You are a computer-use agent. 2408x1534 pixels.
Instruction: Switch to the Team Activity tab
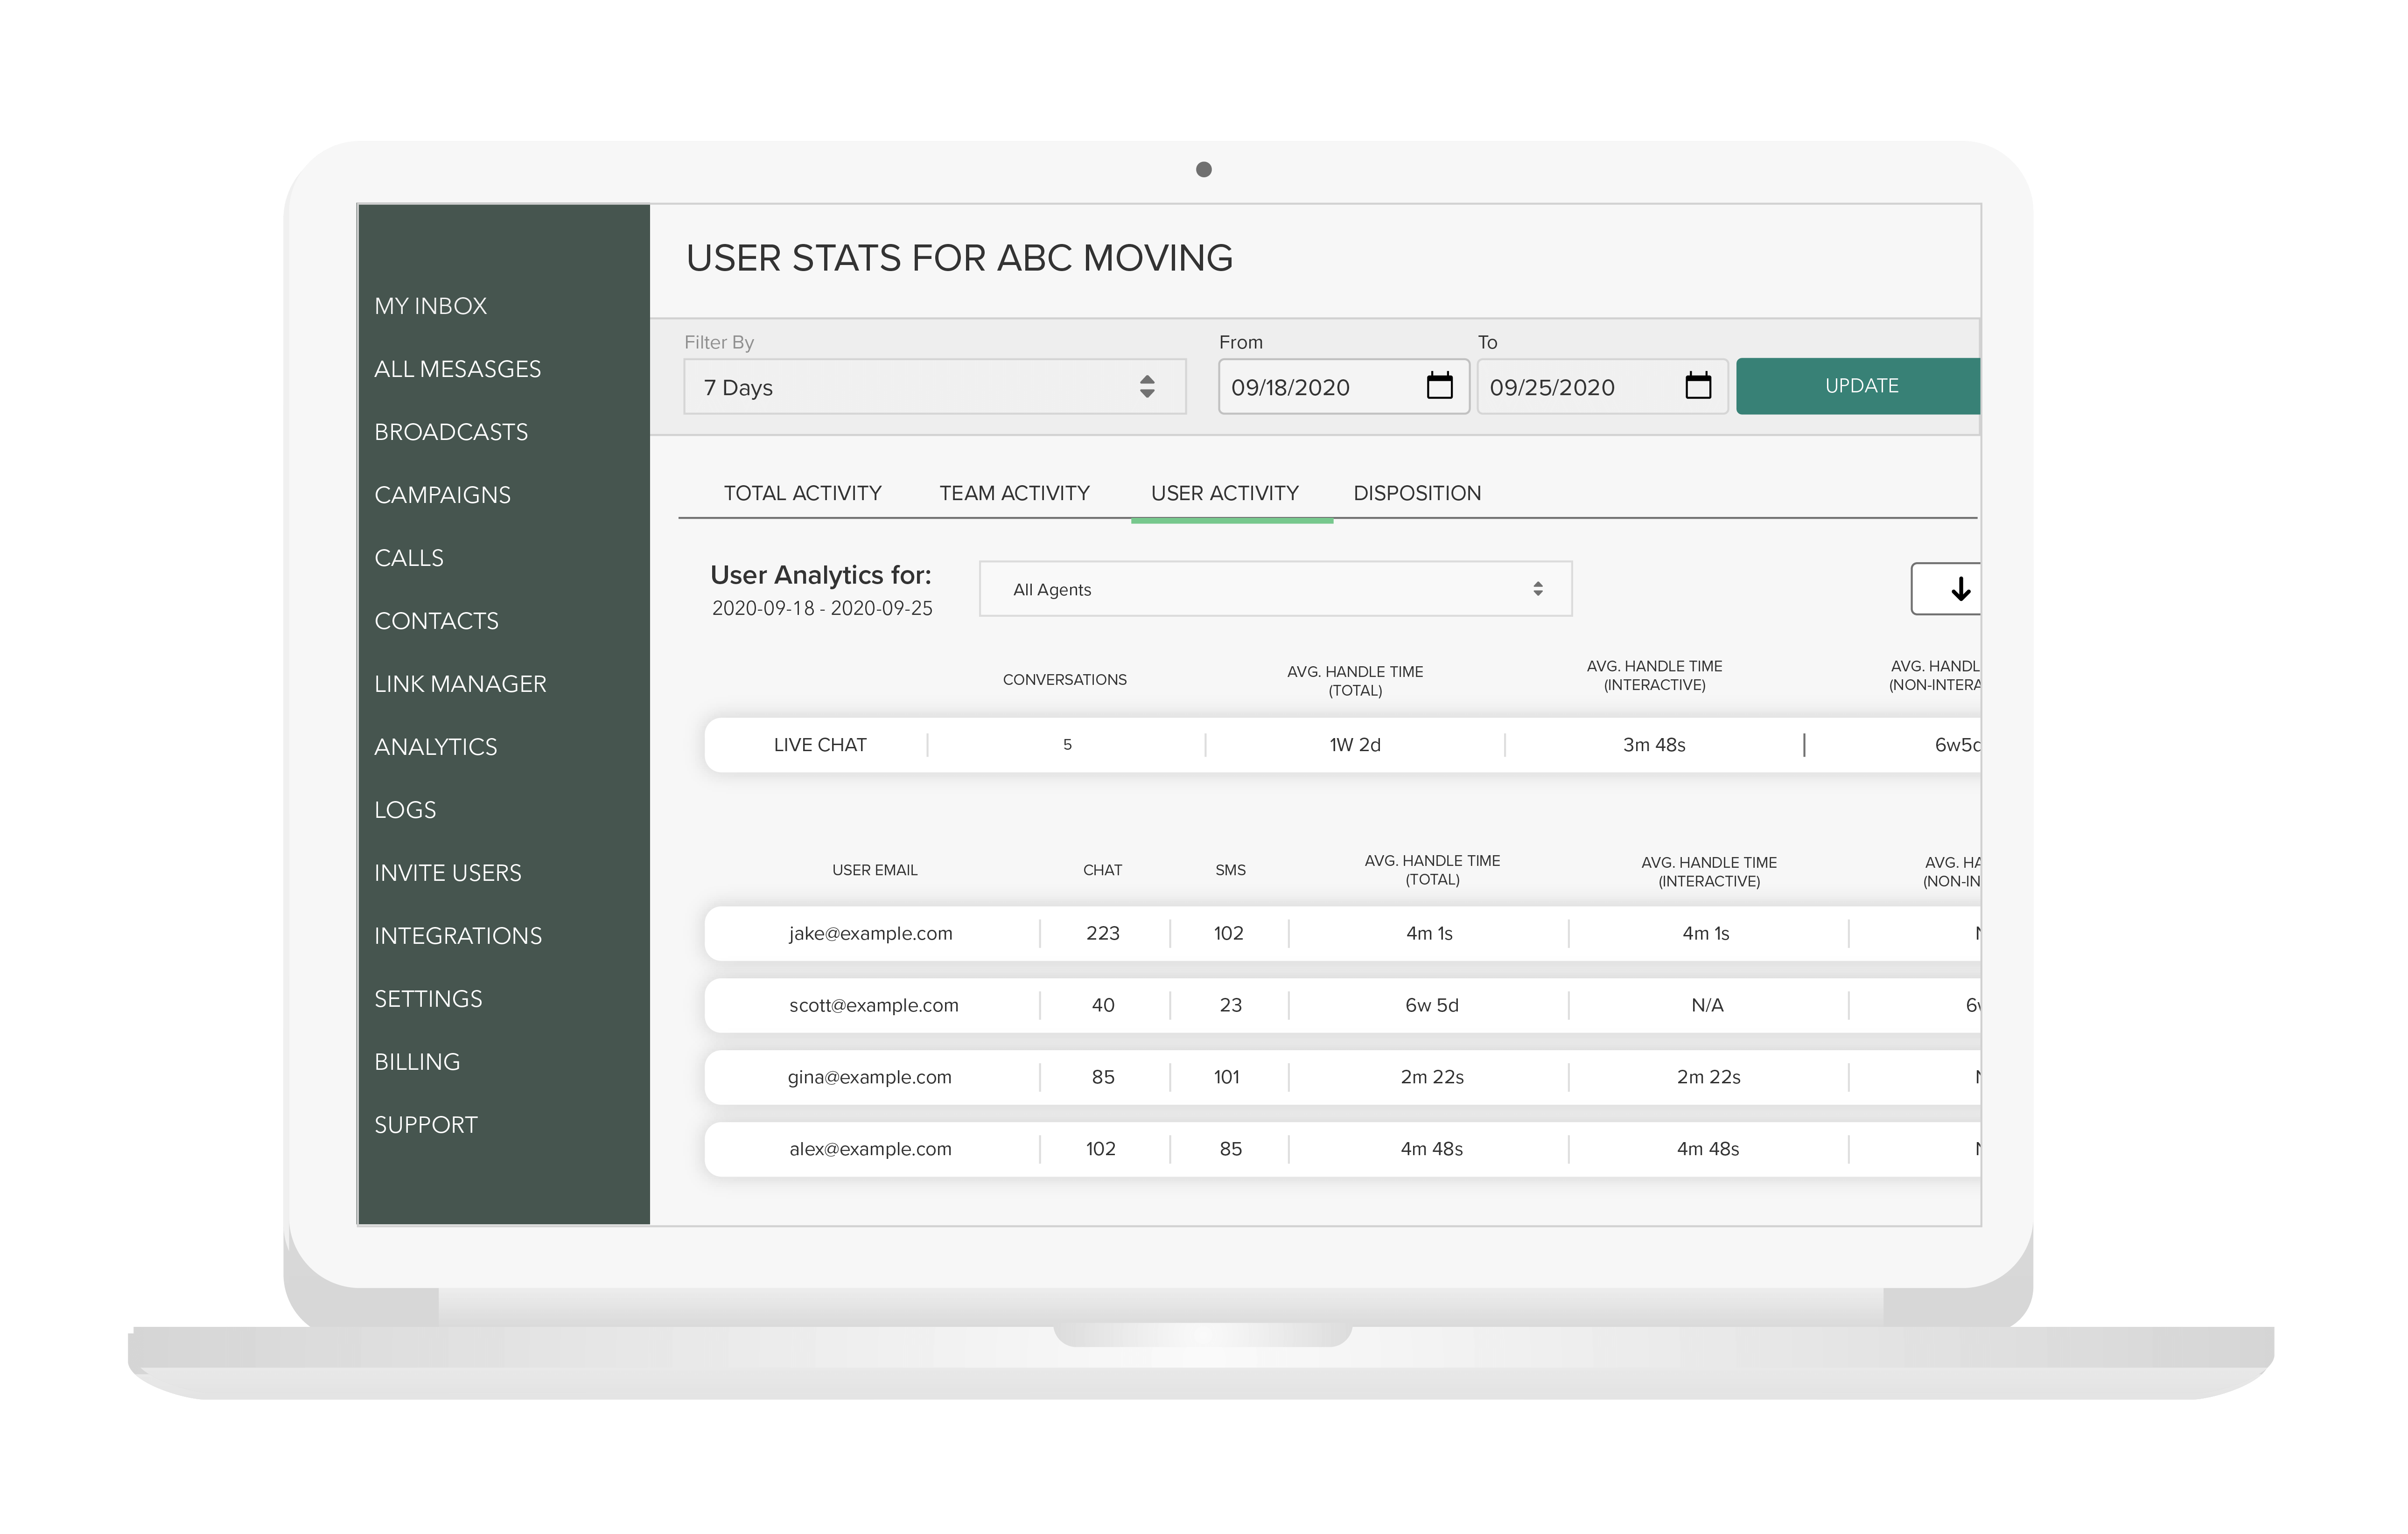[x=1014, y=493]
